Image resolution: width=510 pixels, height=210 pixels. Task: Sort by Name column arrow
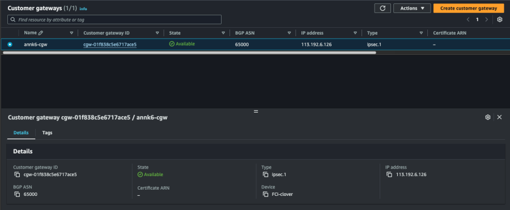click(x=71, y=33)
